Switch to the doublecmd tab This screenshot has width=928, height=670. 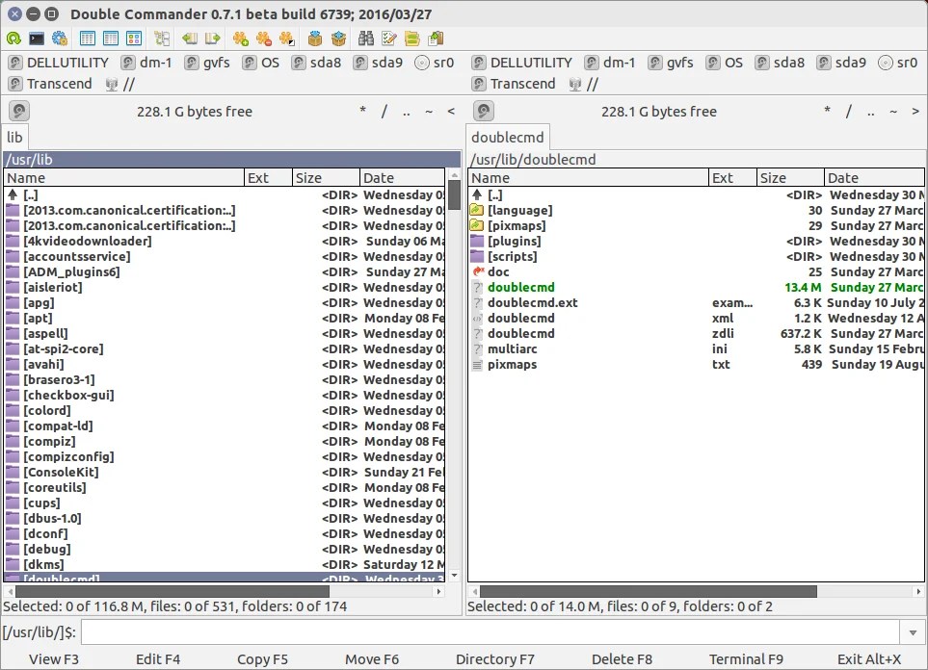[x=507, y=137]
